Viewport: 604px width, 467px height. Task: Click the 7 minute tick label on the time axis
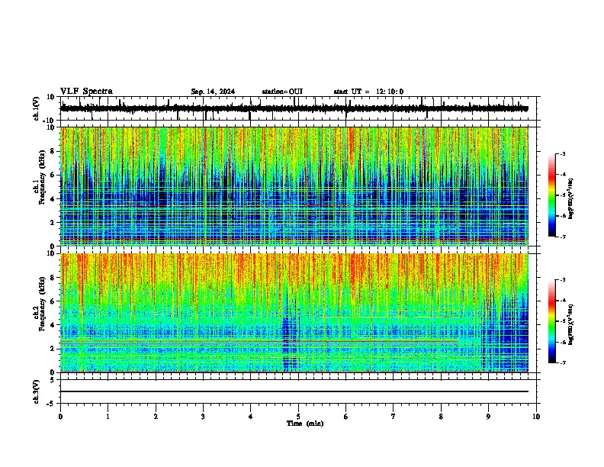coord(394,417)
